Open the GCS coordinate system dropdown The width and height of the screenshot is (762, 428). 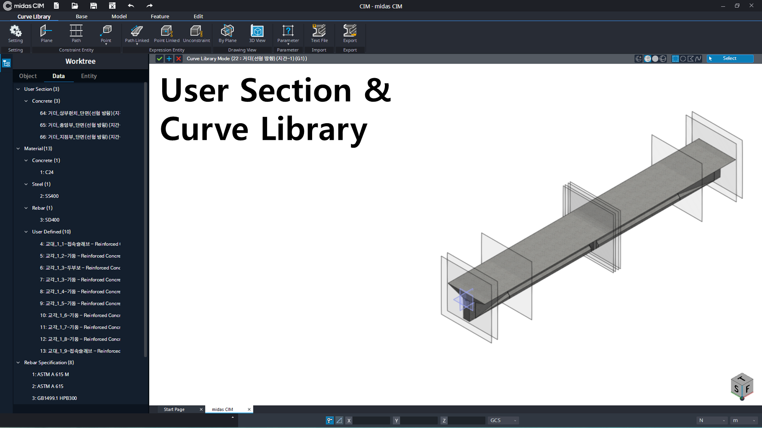(503, 420)
